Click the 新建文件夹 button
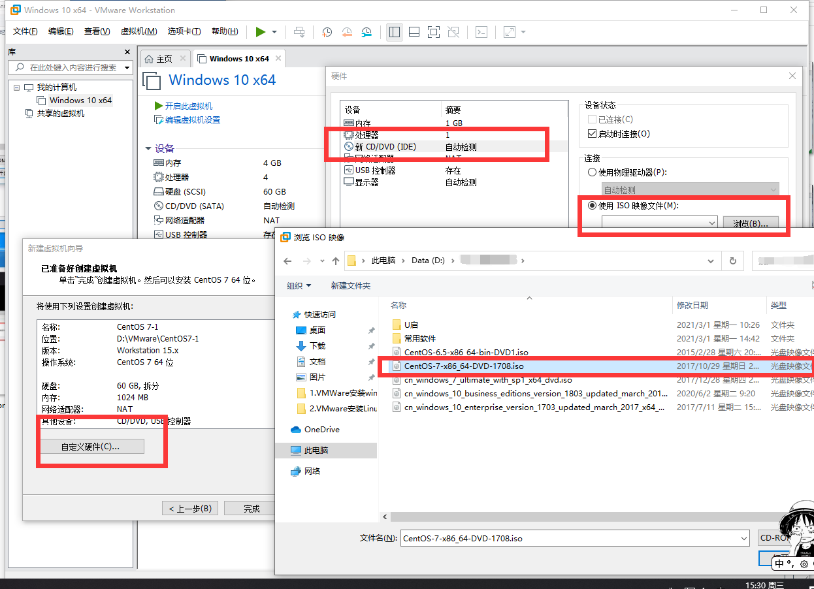This screenshot has width=814, height=589. point(351,285)
